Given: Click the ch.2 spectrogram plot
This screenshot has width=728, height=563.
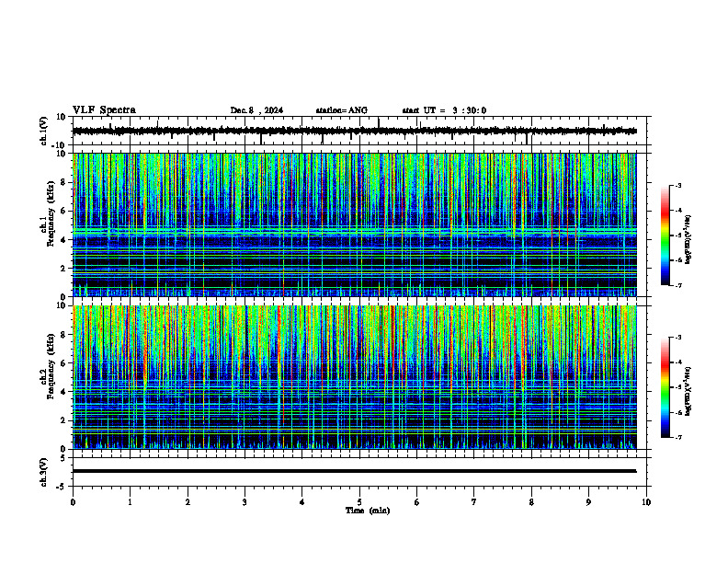Looking at the screenshot, I should (354, 377).
